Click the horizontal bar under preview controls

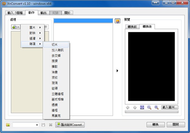coord(152,112)
